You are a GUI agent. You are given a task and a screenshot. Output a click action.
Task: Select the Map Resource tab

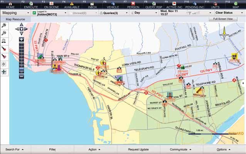[15, 19]
